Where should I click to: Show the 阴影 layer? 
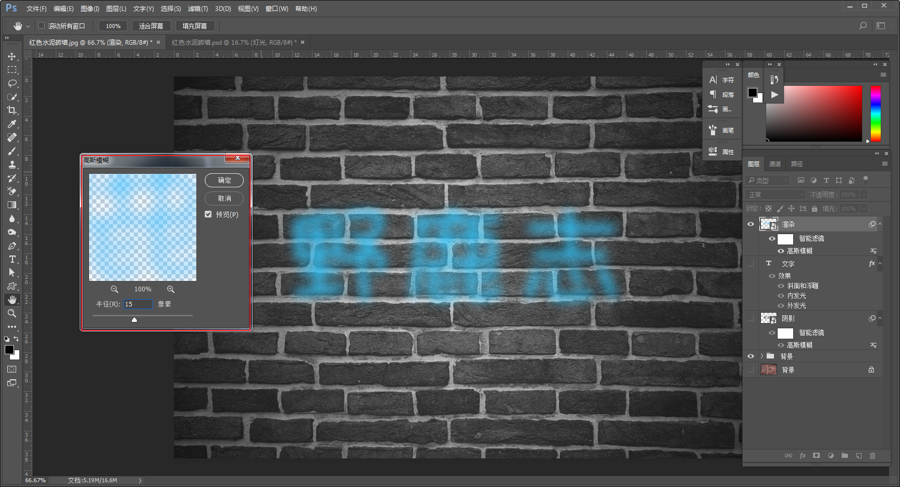751,318
